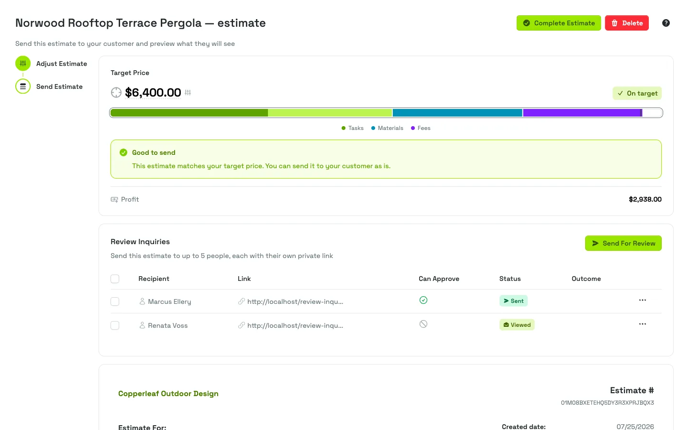Screen dimensions: 689x430
Task: Click the Complete Estimate button
Action: 559,23
